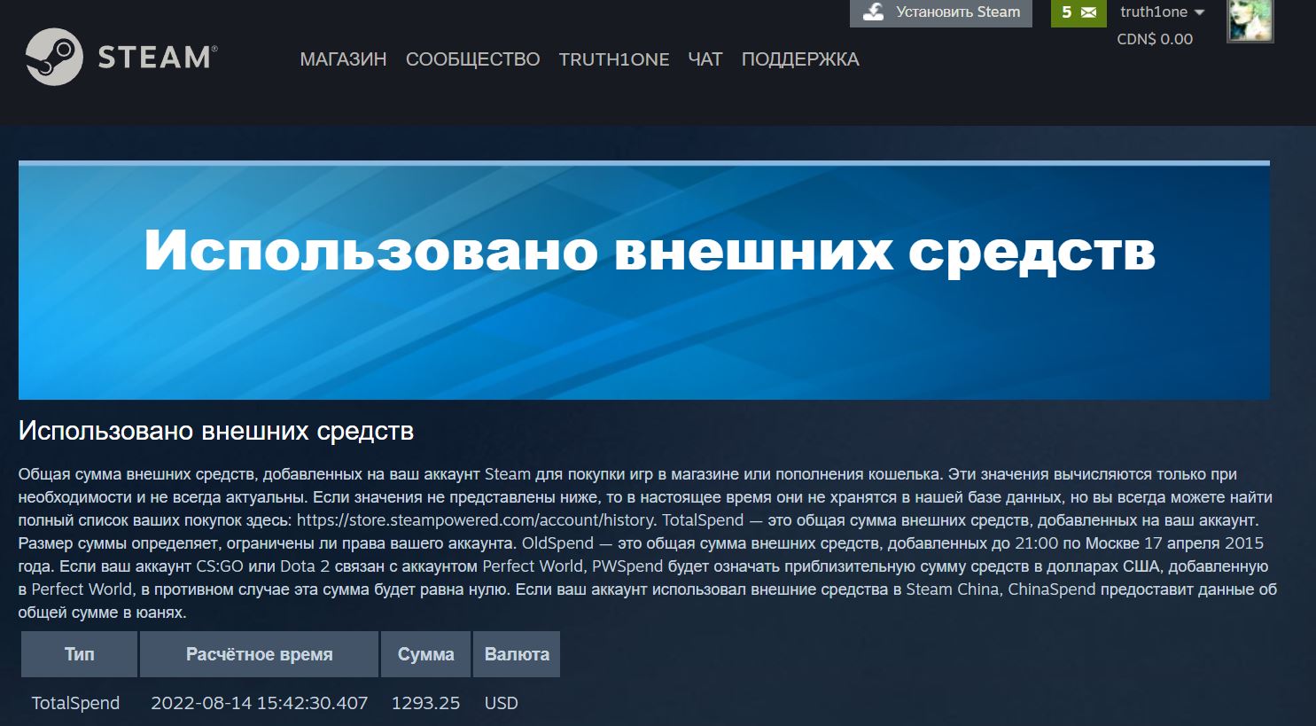Open the ПОДДЕРЖКА support page
This screenshot has width=1316, height=726.
tap(799, 59)
